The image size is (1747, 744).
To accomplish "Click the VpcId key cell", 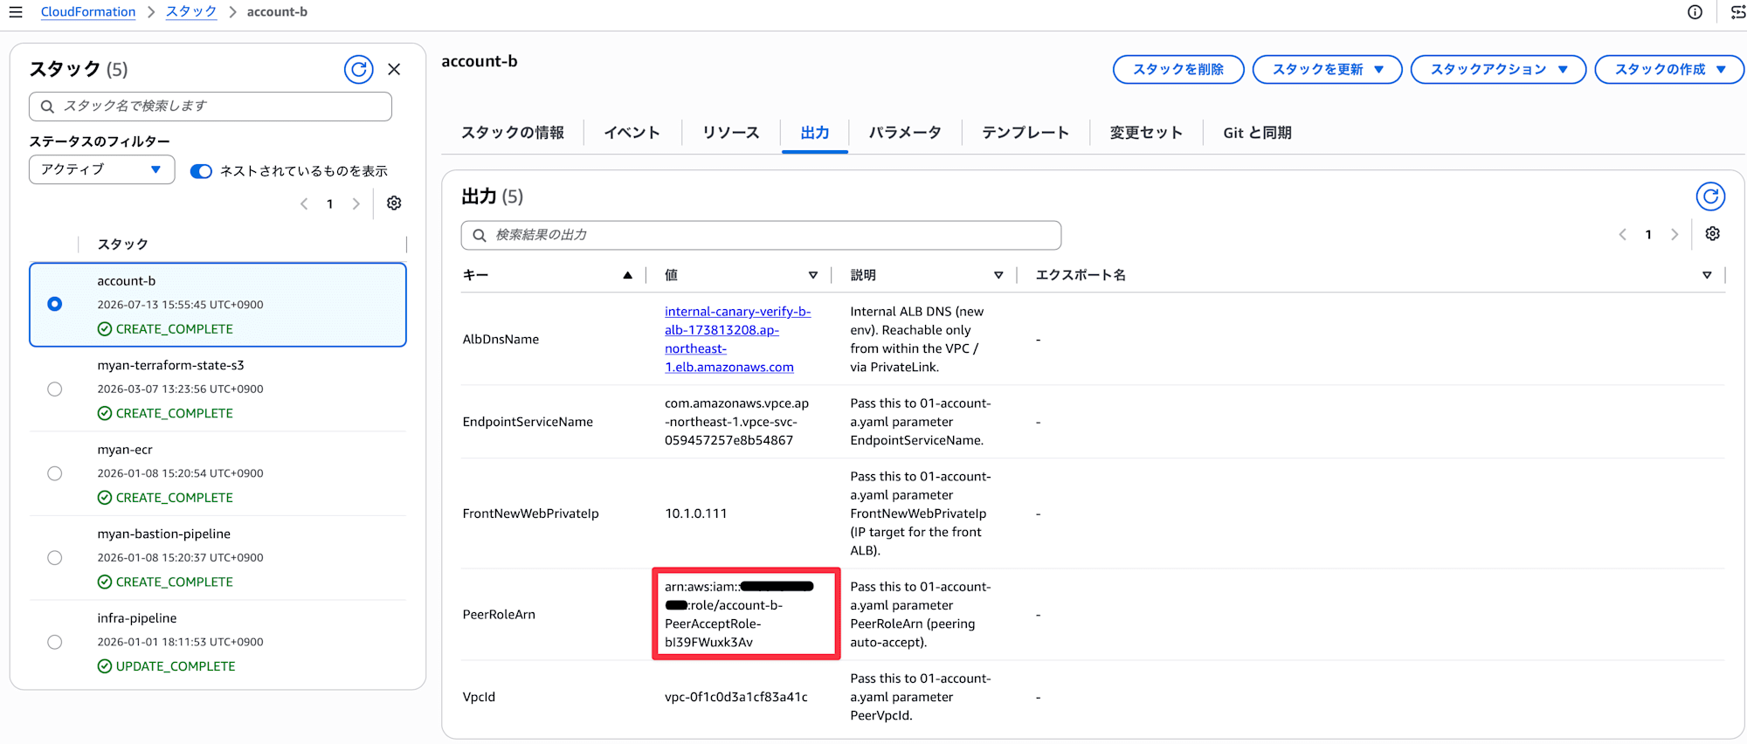I will pos(479,697).
